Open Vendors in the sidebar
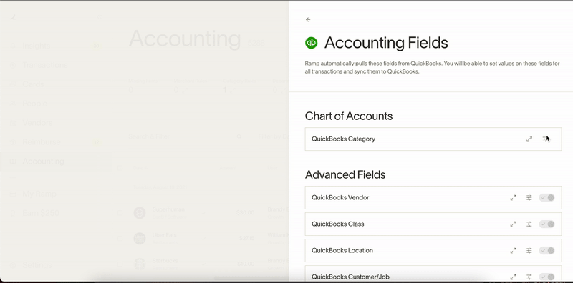Image resolution: width=573 pixels, height=283 pixels. (37, 123)
